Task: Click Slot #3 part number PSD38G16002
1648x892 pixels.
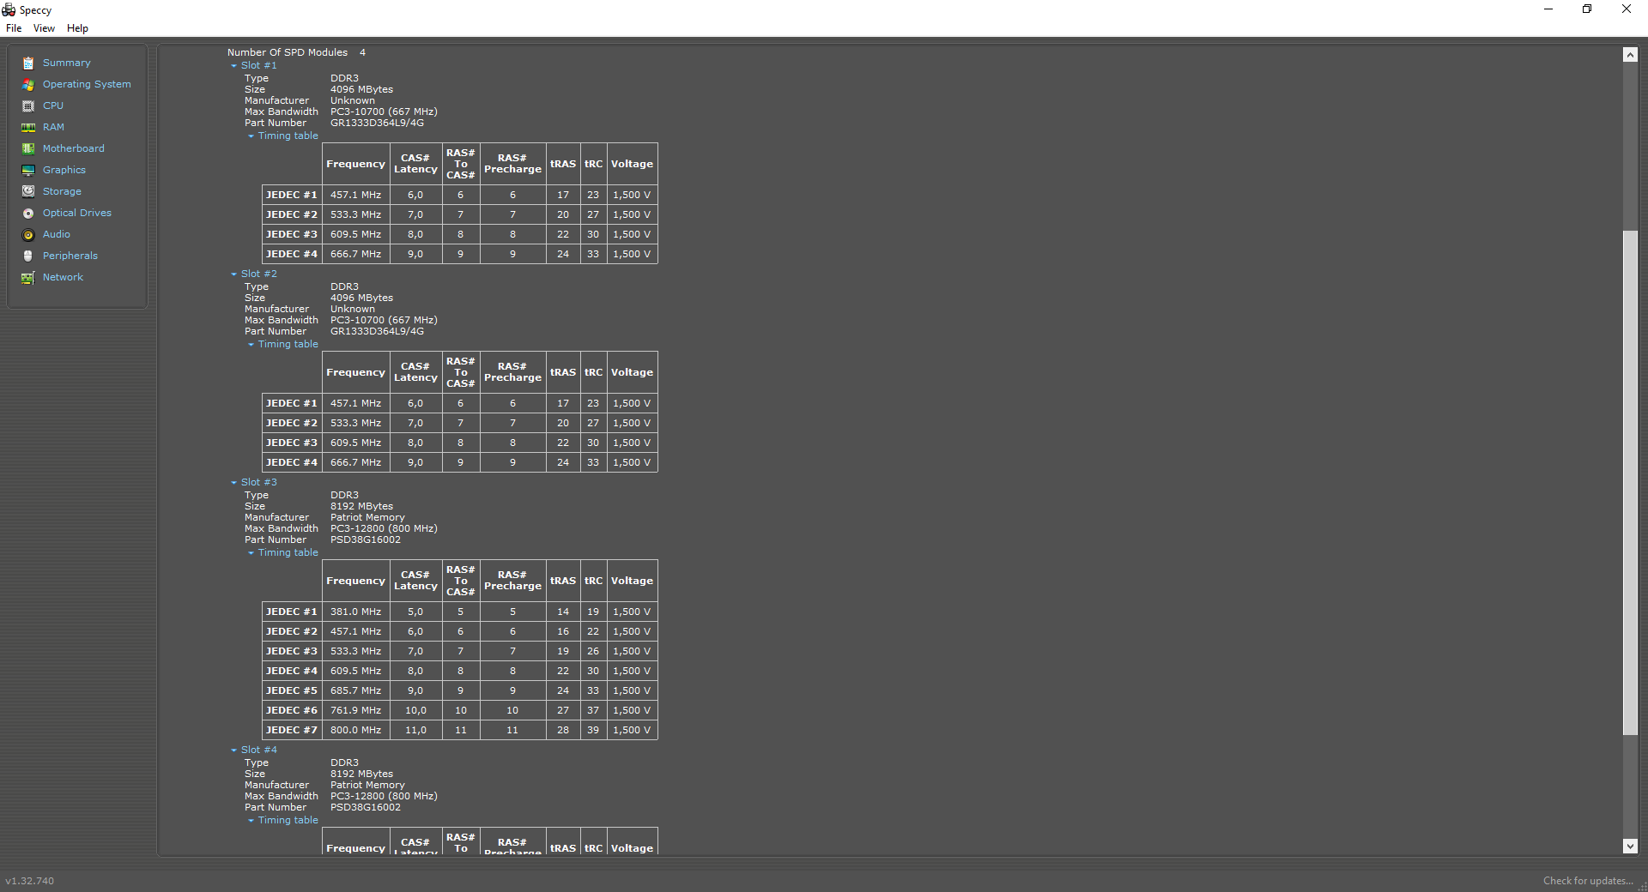Action: coord(366,539)
